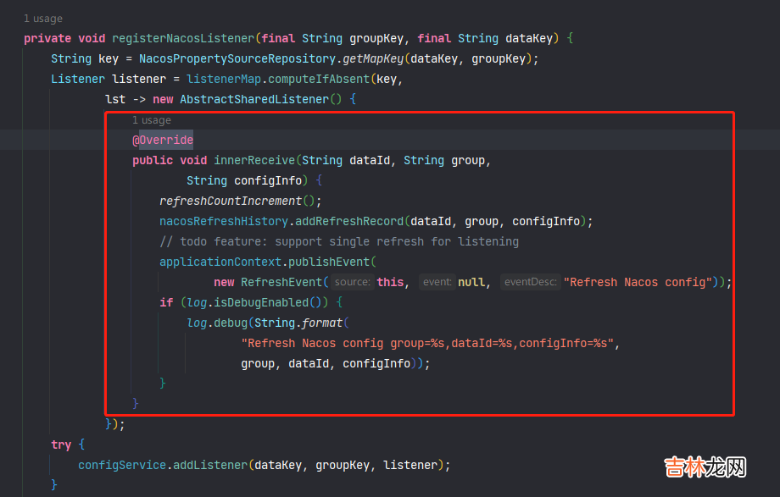The image size is (780, 497).
Task: Click the getMapKey method call
Action: (x=373, y=58)
